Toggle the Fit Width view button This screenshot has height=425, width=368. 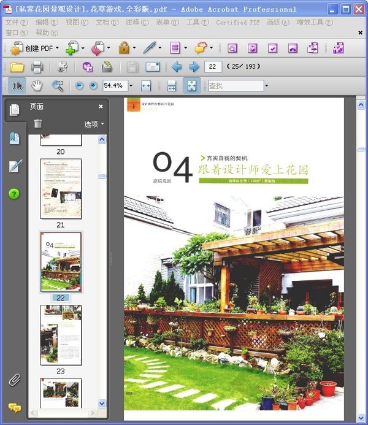(x=172, y=86)
